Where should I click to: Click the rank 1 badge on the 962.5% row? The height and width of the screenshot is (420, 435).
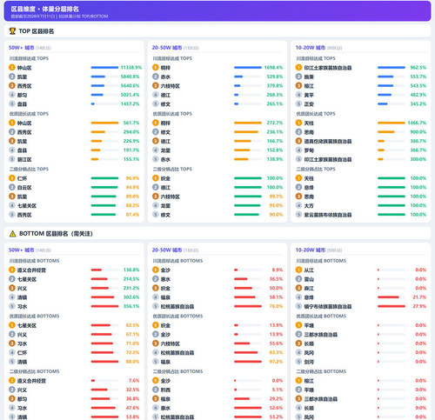298,68
